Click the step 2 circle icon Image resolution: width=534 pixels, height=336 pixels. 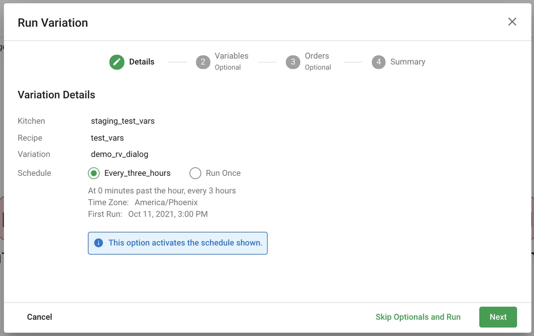[x=203, y=62]
